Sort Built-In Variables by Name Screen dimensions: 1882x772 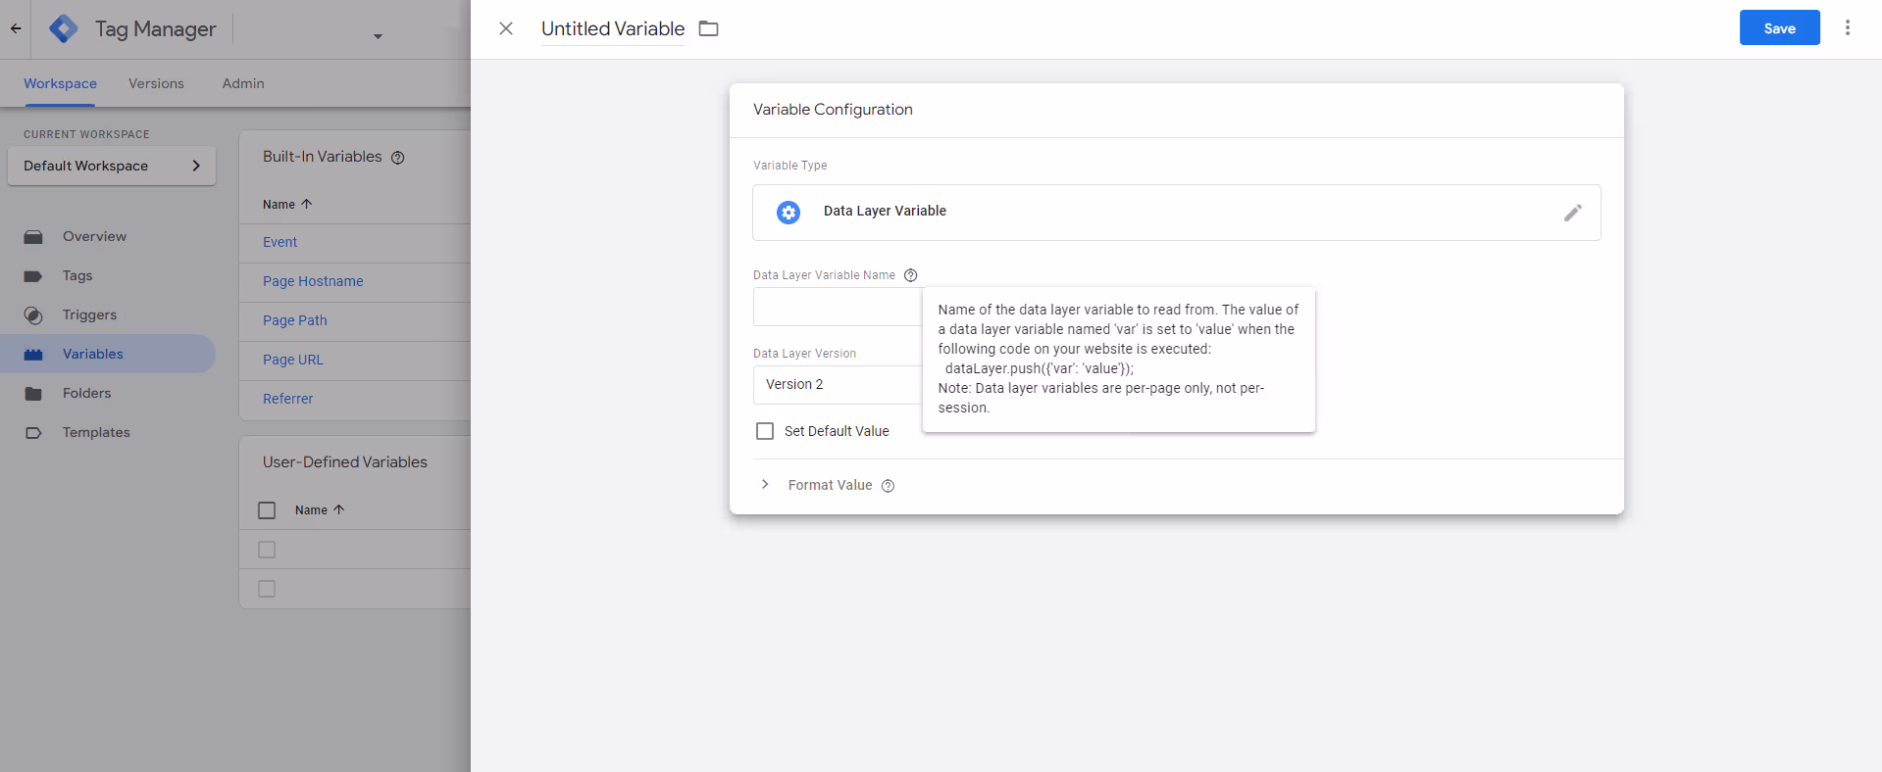pos(287,204)
